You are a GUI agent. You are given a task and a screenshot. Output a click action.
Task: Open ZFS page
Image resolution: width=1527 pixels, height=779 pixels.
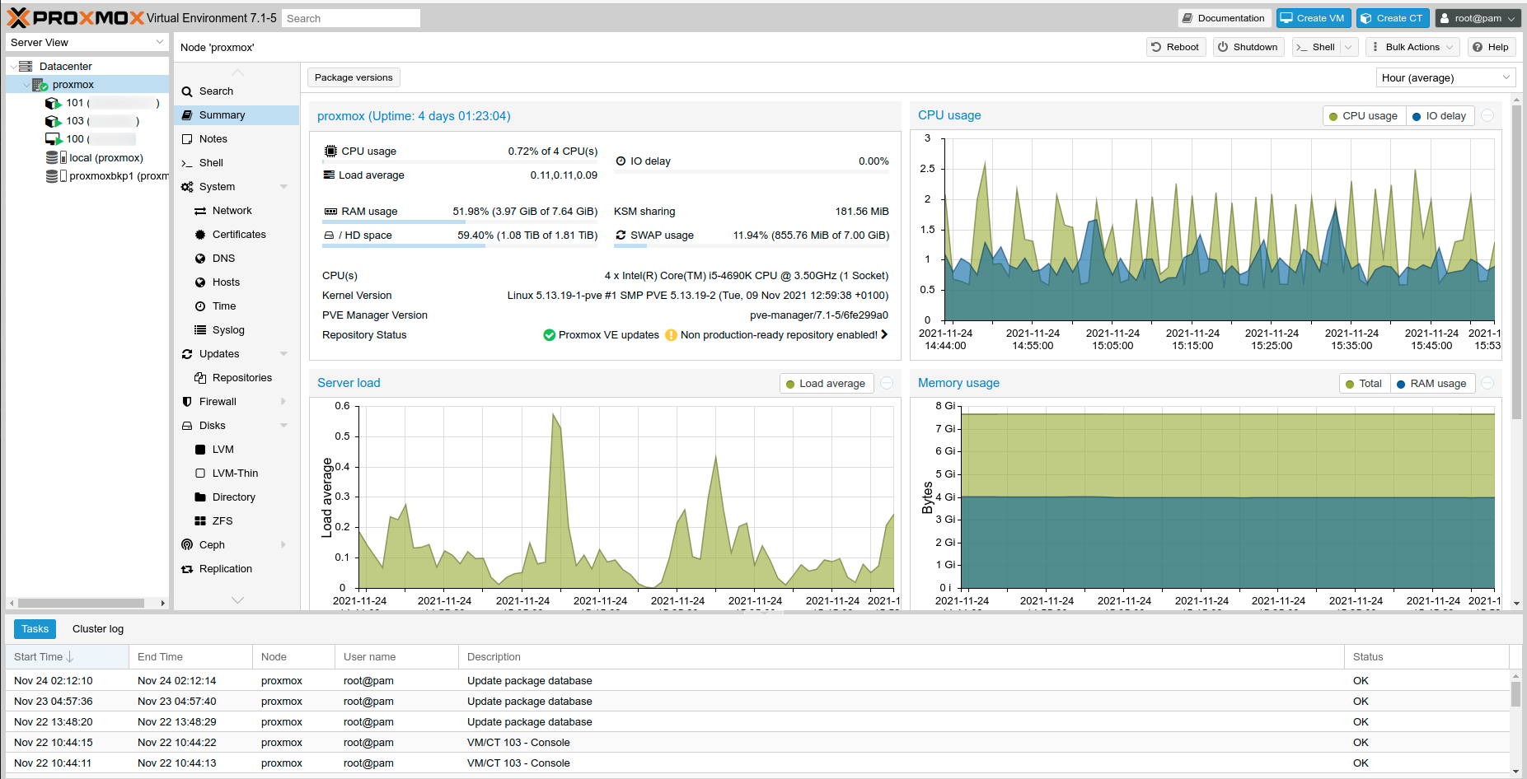click(x=237, y=521)
